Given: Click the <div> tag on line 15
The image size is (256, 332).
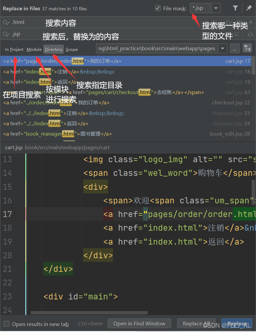Looking at the screenshot, I should [95, 187].
